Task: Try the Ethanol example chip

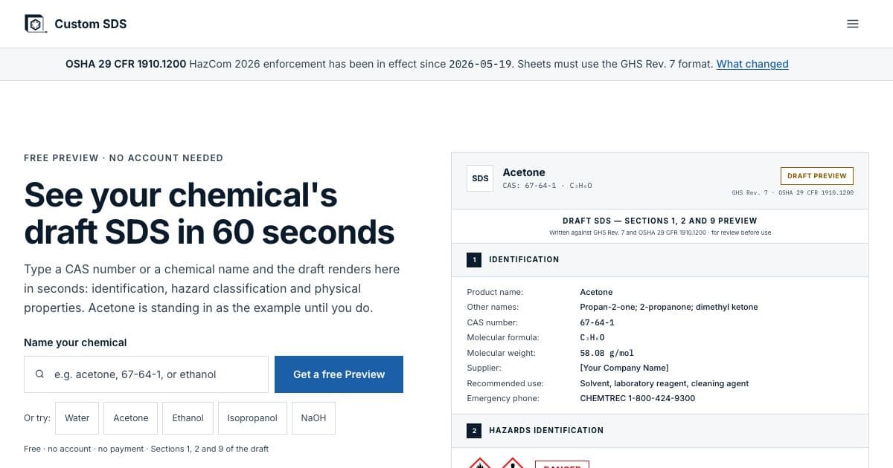Action: (x=188, y=418)
